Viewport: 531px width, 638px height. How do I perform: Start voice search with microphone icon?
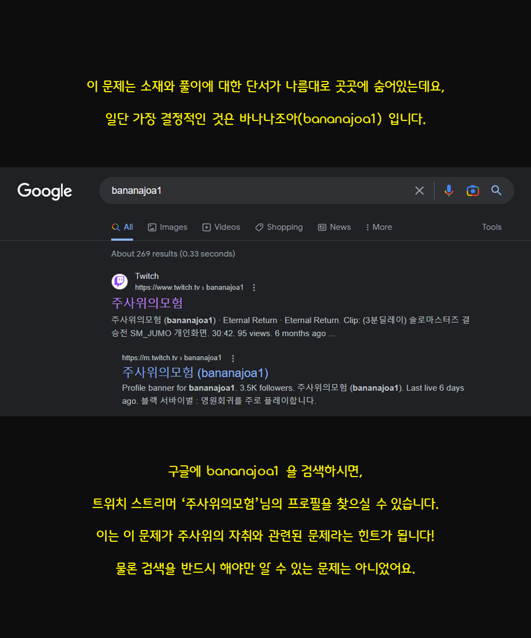448,190
